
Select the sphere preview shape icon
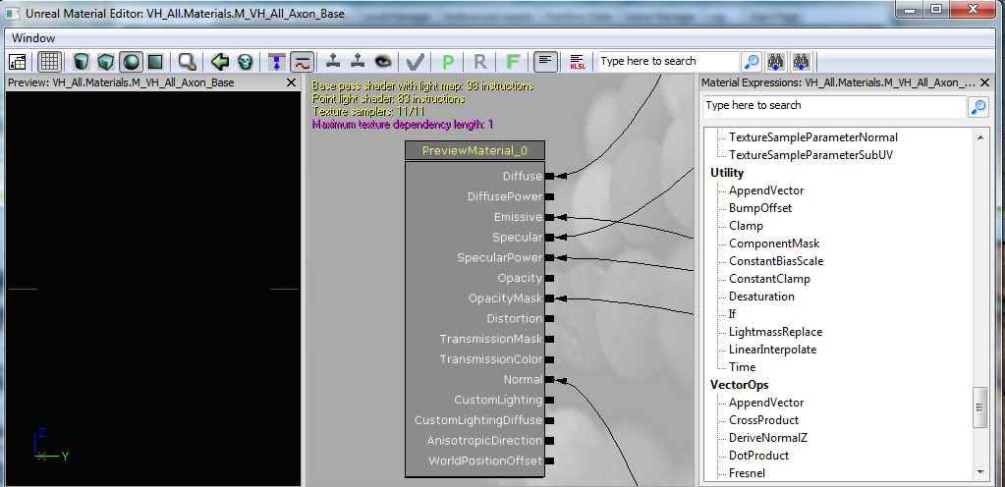pos(130,62)
